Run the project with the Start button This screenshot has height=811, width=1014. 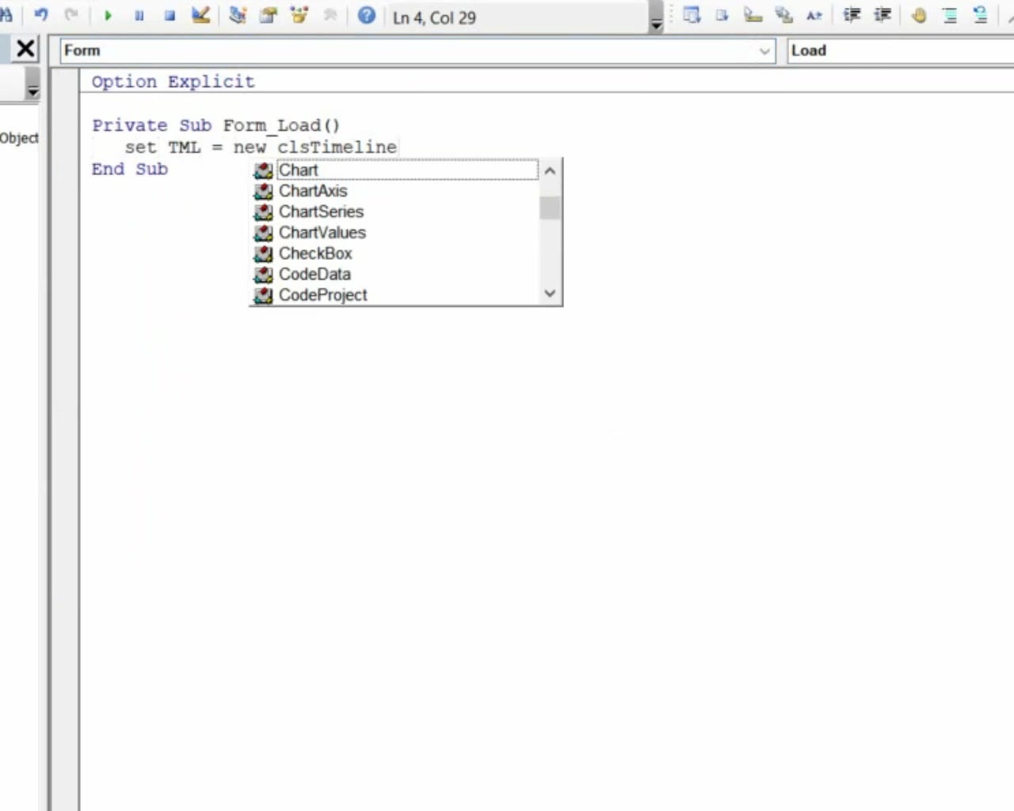tap(108, 15)
